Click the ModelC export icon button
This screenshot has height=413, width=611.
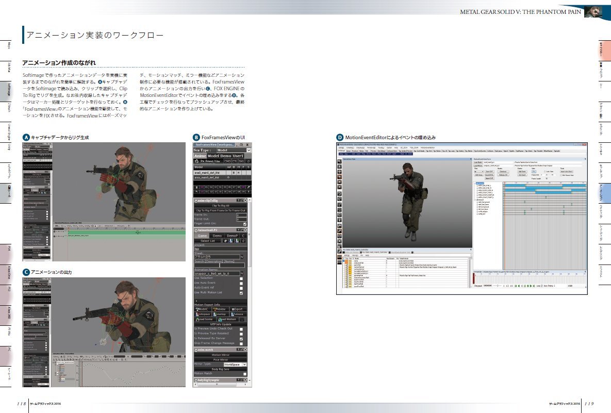click(202, 309)
